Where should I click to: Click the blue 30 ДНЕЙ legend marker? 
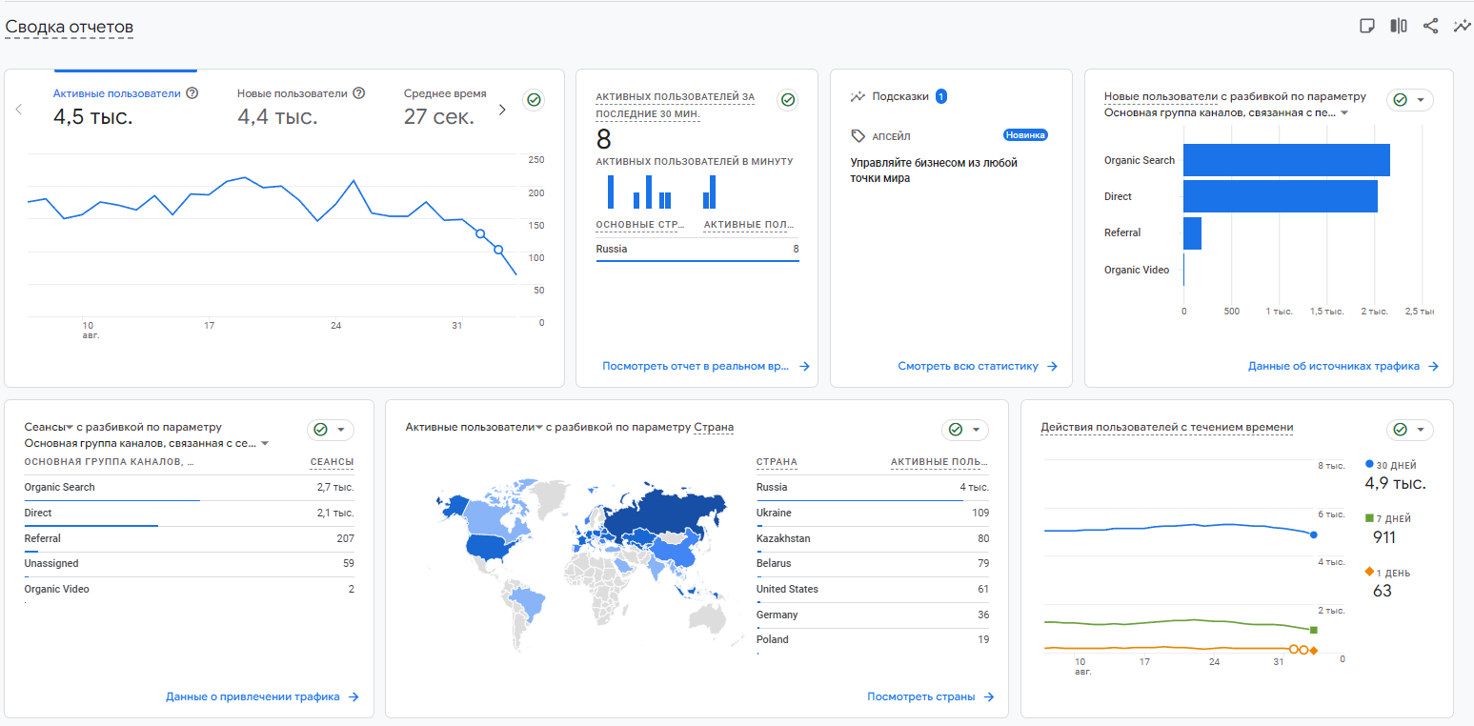pyautogui.click(x=1369, y=464)
